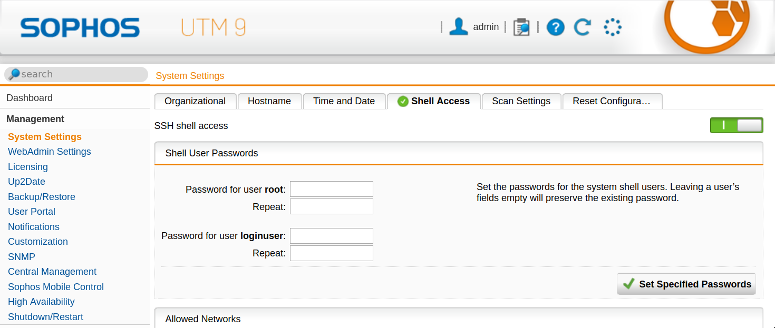Open the clipboard notes icon in header
The image size is (775, 328).
tap(521, 27)
